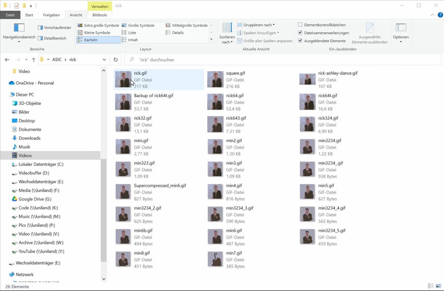Open the Bildtools ribbon tab
The height and width of the screenshot is (291, 444).
[100, 15]
